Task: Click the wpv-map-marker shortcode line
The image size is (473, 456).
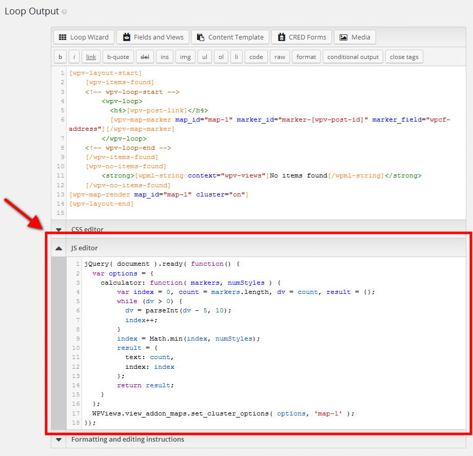Action: tap(260, 124)
